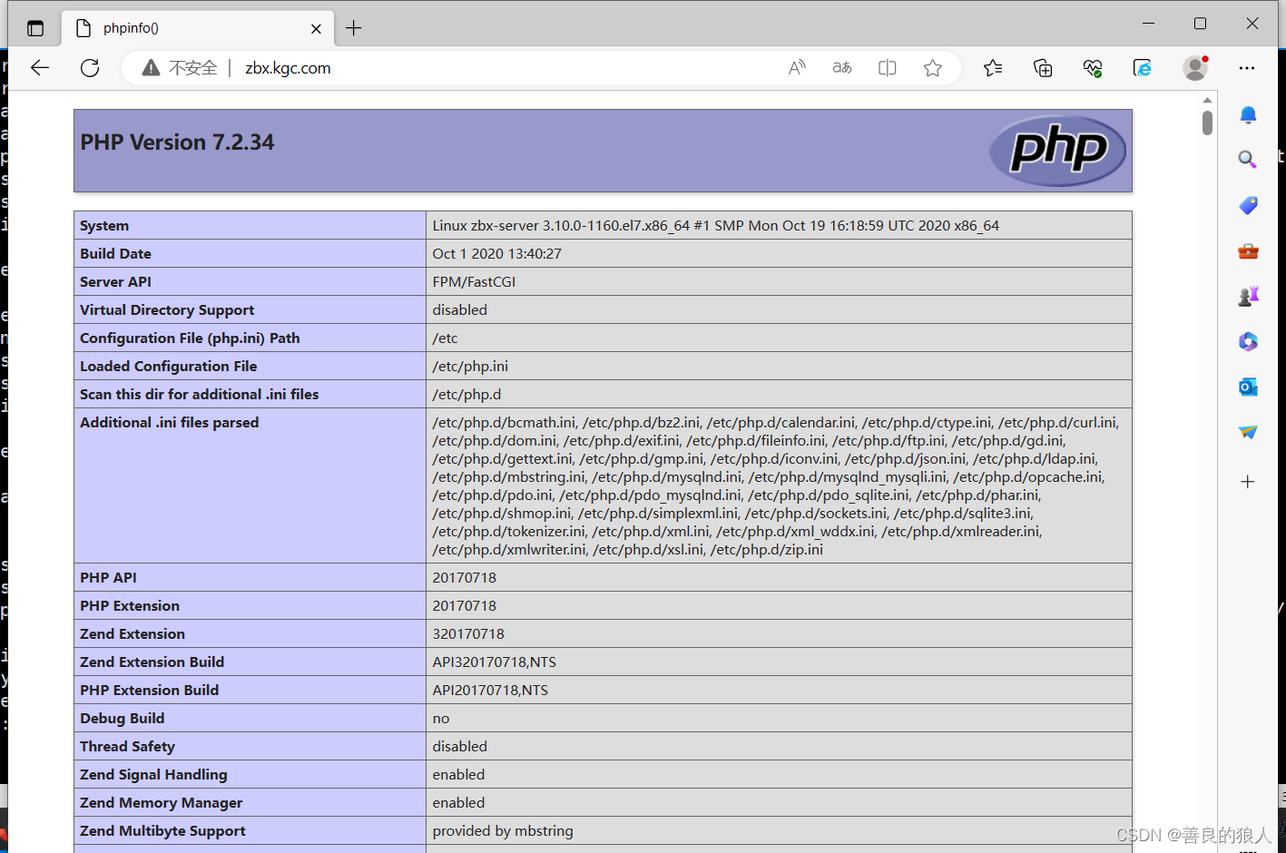Add this page to favorites star
Viewport: 1286px width, 853px height.
(933, 68)
